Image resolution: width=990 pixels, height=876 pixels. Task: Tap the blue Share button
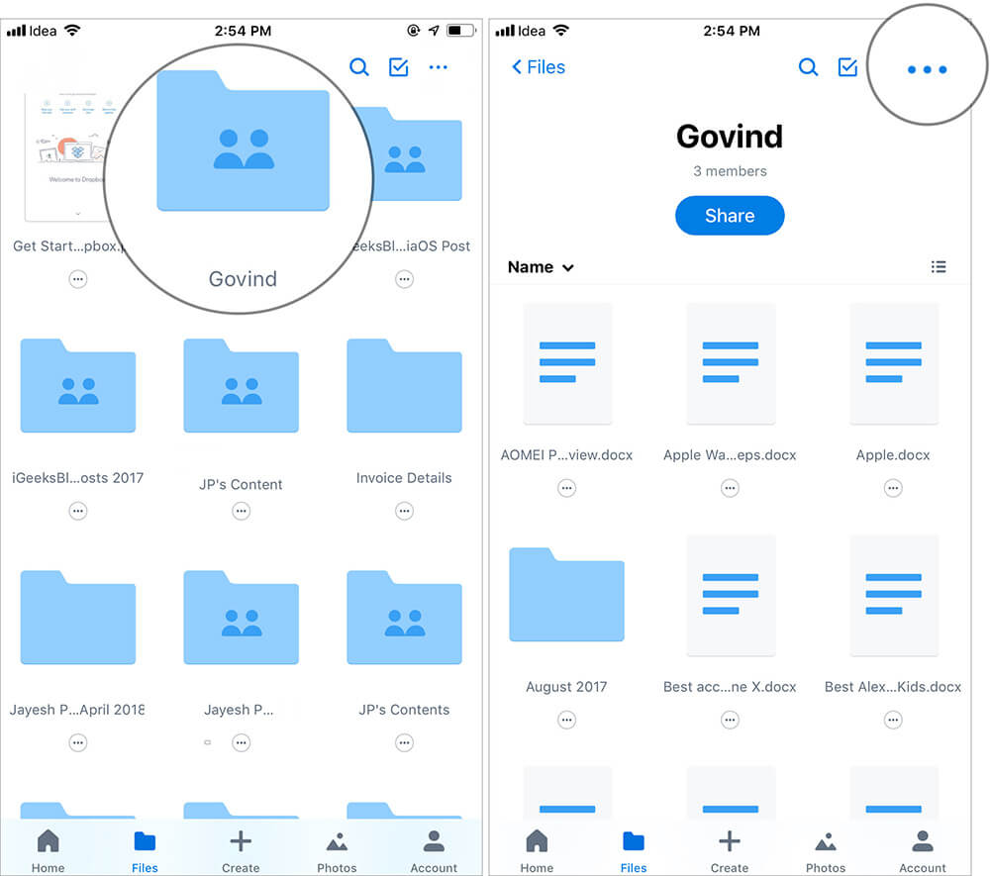point(730,215)
